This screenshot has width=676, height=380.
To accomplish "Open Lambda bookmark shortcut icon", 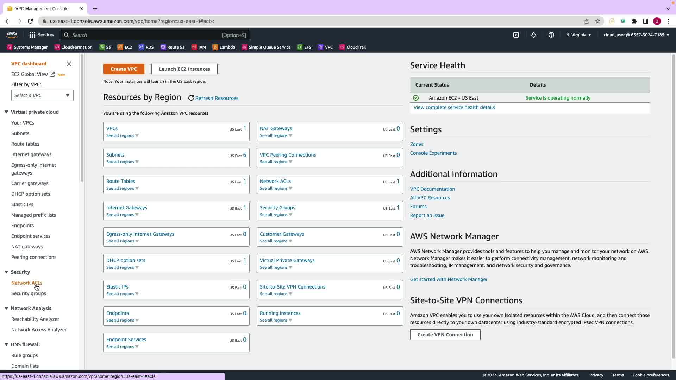I will pyautogui.click(x=215, y=47).
